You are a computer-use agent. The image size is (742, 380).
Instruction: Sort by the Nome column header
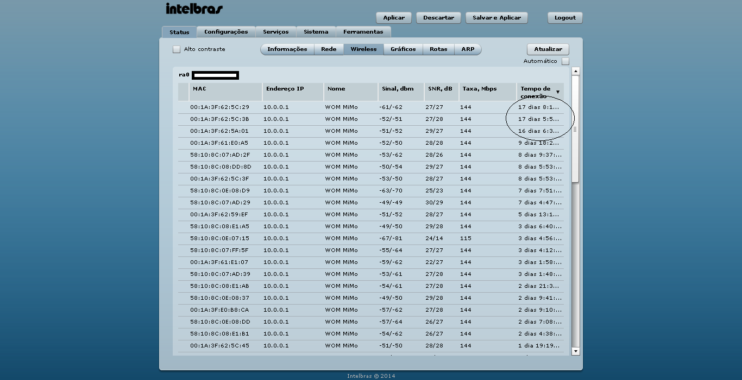point(351,92)
